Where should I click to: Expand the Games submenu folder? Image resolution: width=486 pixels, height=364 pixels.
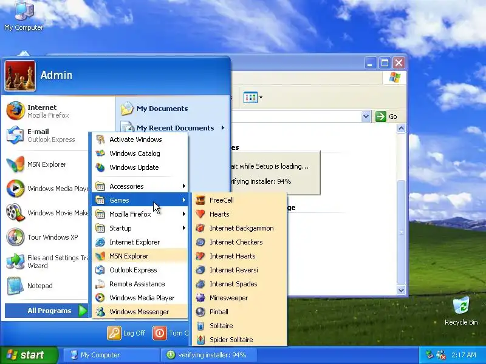(x=140, y=200)
